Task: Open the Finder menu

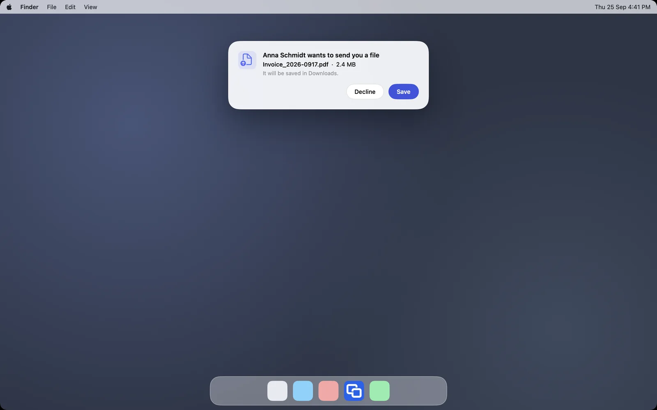Action: (29, 7)
